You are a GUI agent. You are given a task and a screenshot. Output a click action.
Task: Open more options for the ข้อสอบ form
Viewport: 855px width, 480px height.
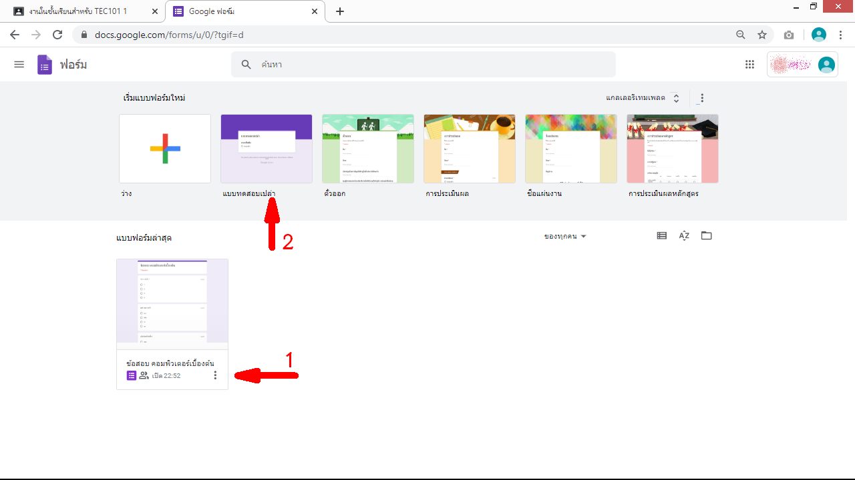[x=215, y=375]
